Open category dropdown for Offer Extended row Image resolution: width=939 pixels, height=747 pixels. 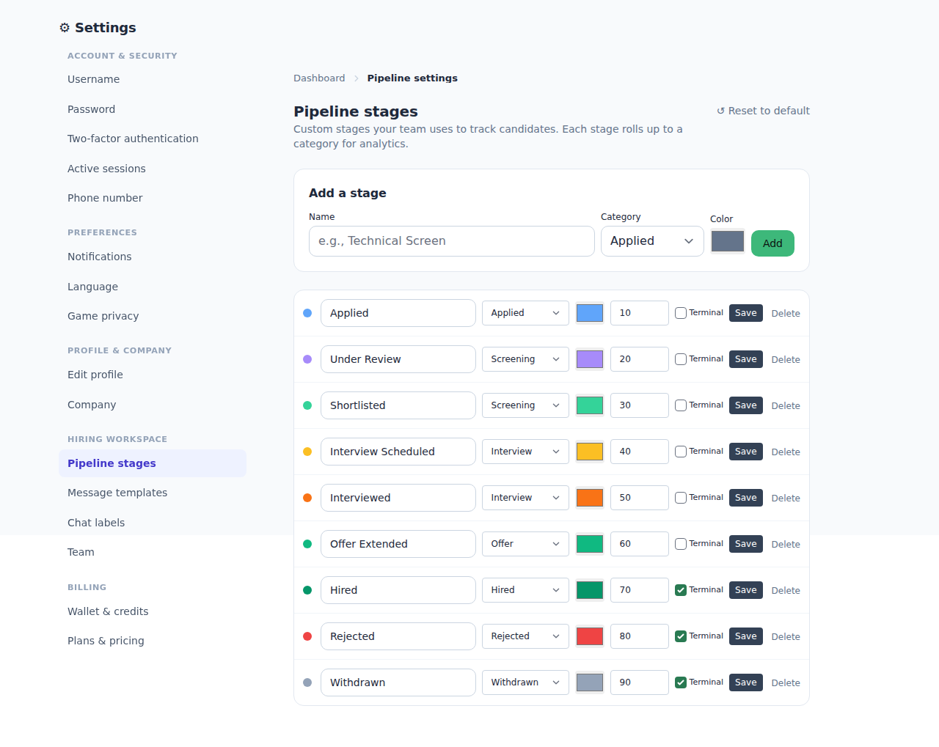tap(525, 544)
